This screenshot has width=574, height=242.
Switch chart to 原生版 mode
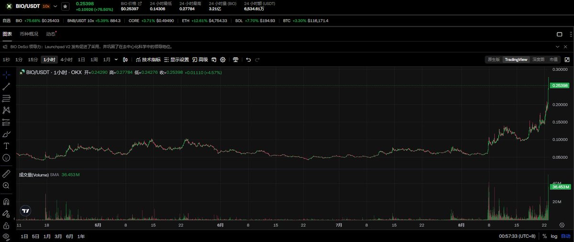(x=494, y=60)
